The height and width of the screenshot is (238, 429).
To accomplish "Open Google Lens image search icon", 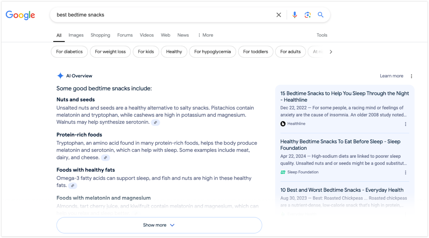I will [308, 15].
